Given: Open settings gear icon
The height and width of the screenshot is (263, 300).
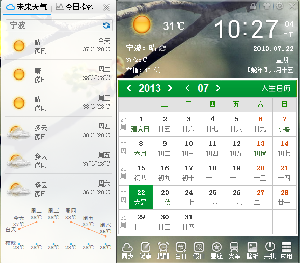Looking at the screenshot, I should [280, 6].
